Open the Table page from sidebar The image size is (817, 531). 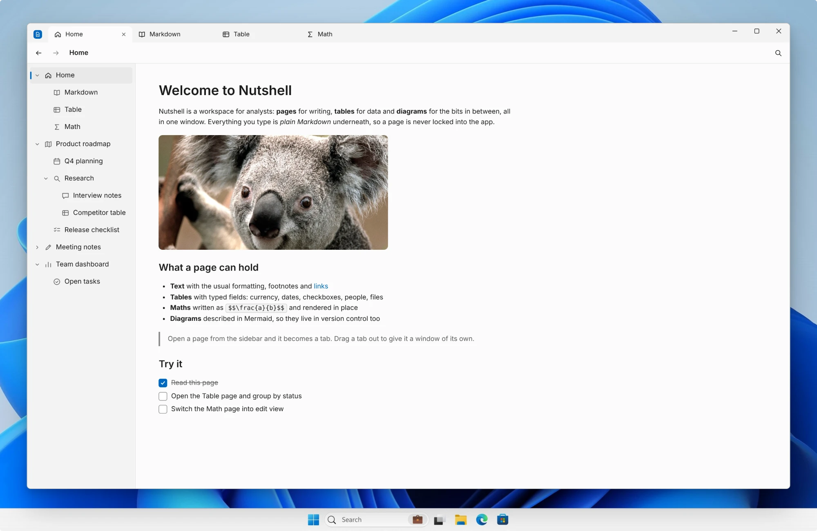click(x=81, y=110)
